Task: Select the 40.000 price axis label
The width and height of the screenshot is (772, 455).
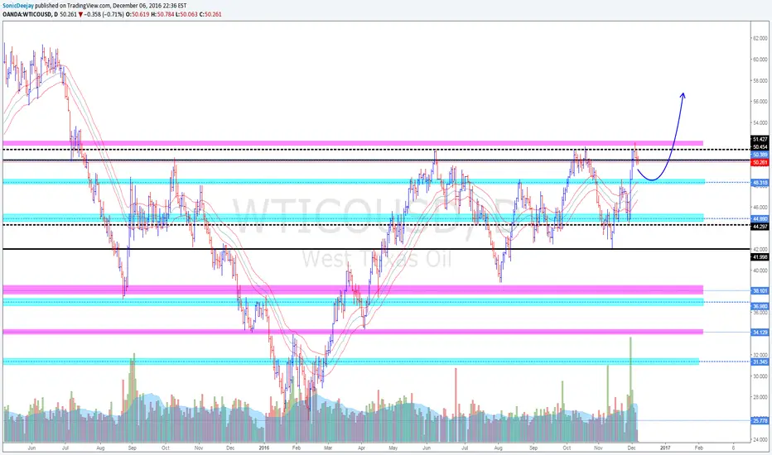Action: (760, 271)
